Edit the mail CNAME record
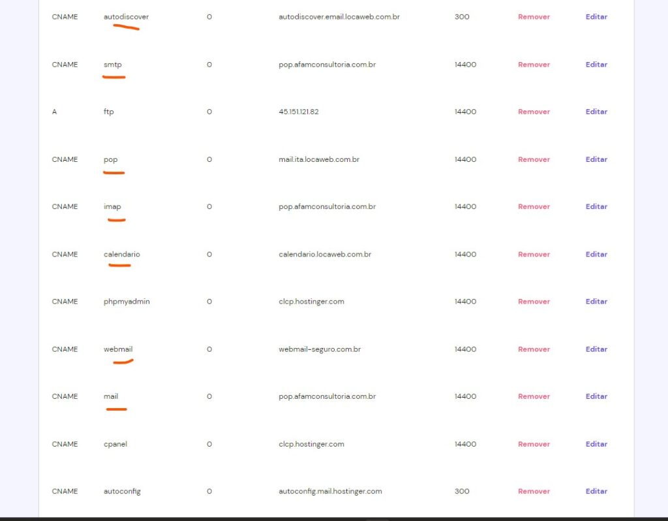668x521 pixels. click(x=596, y=396)
